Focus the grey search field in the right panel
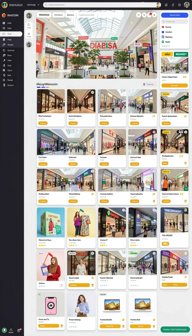This screenshot has width=192, height=336. [x=174, y=21]
